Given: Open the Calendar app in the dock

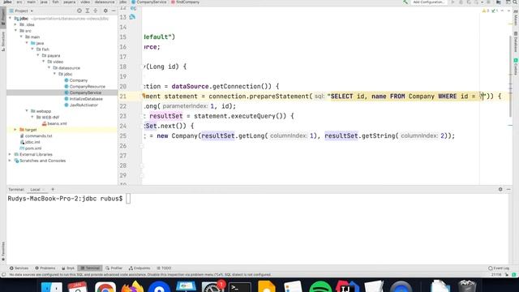Looking at the screenshot, I should (x=78, y=287).
